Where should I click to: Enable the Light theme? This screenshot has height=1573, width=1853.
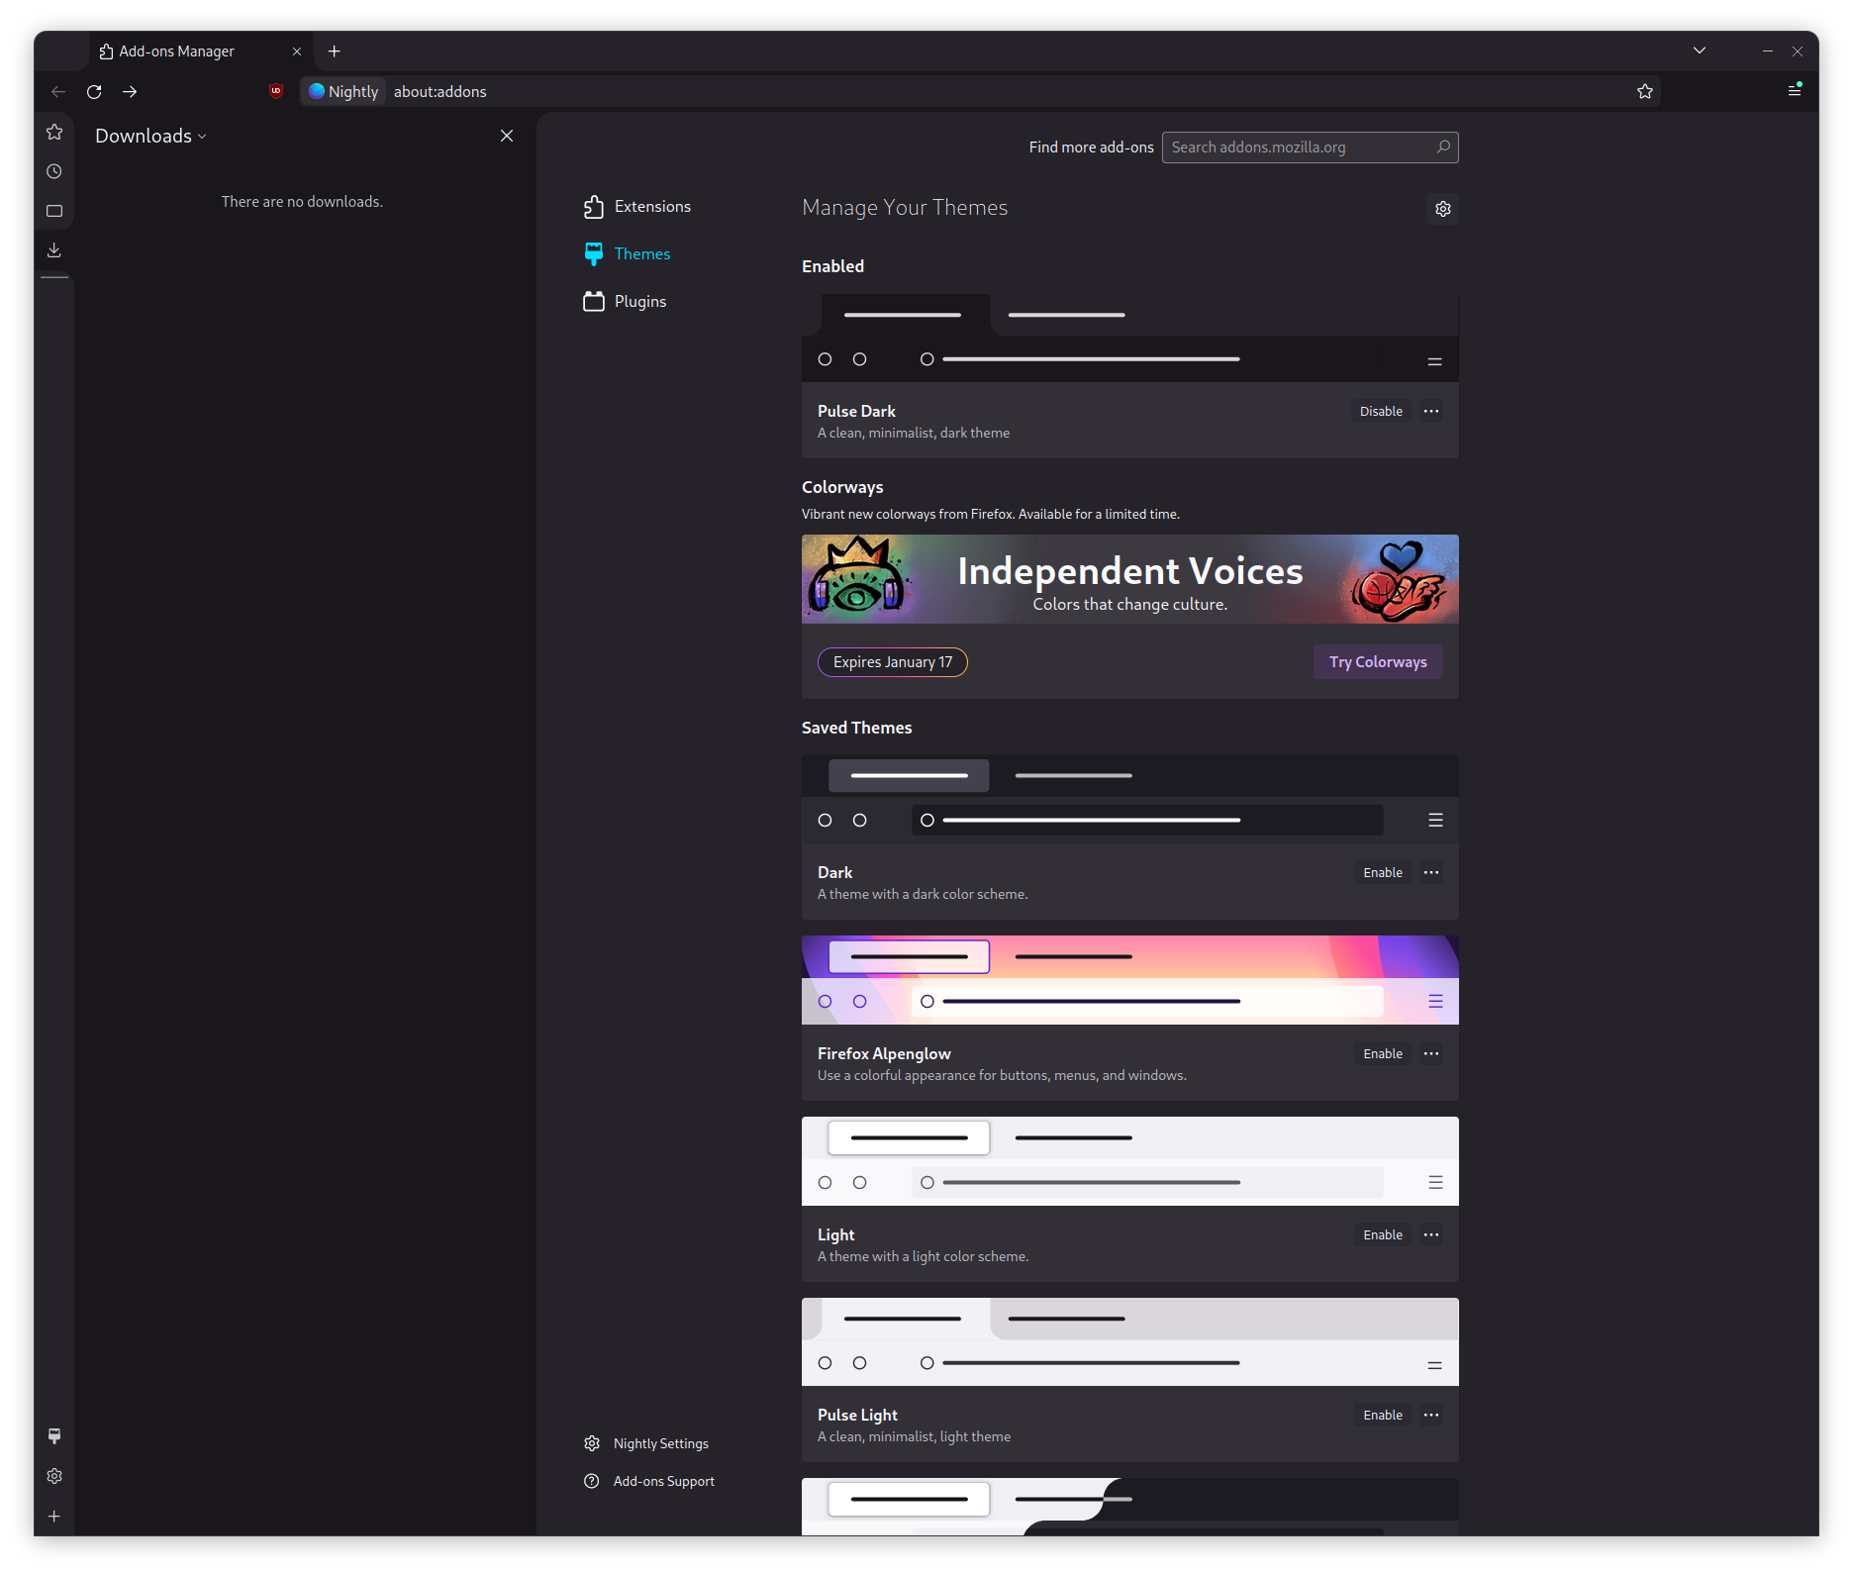1383,1234
